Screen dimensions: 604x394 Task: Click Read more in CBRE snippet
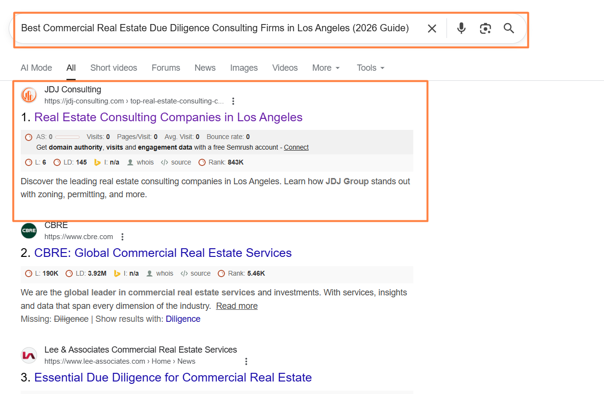[x=236, y=306]
